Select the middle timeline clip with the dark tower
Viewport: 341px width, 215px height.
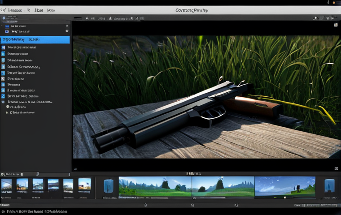point(223,186)
